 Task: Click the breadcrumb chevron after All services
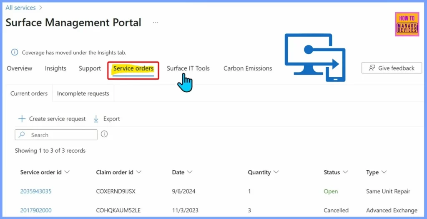[x=40, y=8]
